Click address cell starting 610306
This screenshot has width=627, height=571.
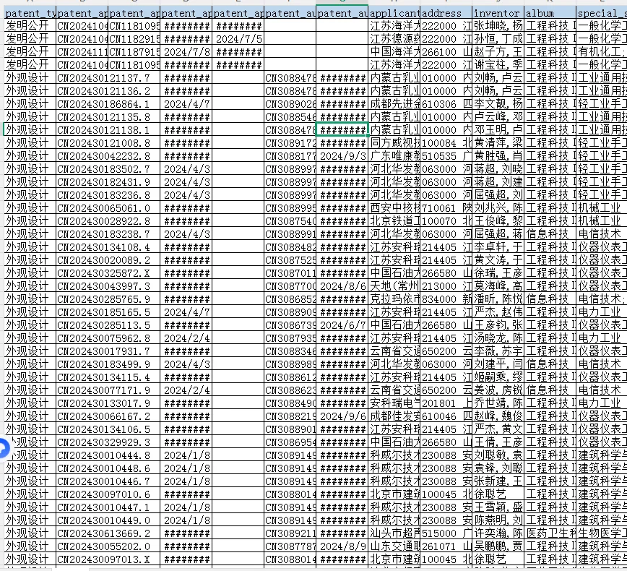446,103
